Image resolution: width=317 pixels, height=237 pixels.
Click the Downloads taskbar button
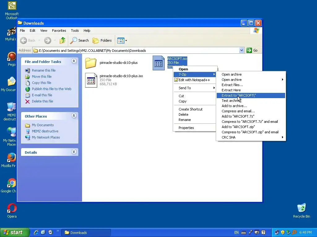pyautogui.click(x=87, y=233)
